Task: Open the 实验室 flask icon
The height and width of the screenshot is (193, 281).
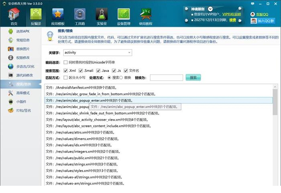Action: [102, 14]
